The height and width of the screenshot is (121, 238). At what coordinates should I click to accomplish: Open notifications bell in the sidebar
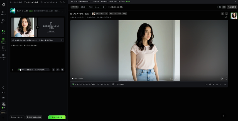click(x=3, y=88)
